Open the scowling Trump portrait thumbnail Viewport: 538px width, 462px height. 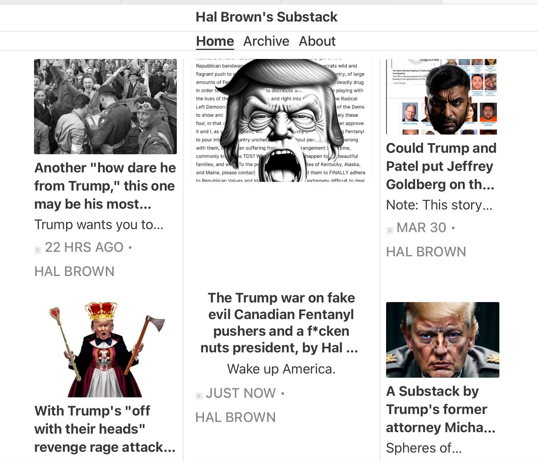pos(442,340)
